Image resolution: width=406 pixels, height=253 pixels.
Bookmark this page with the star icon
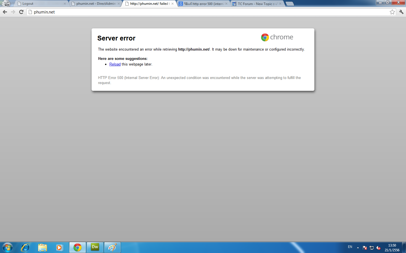tap(392, 12)
